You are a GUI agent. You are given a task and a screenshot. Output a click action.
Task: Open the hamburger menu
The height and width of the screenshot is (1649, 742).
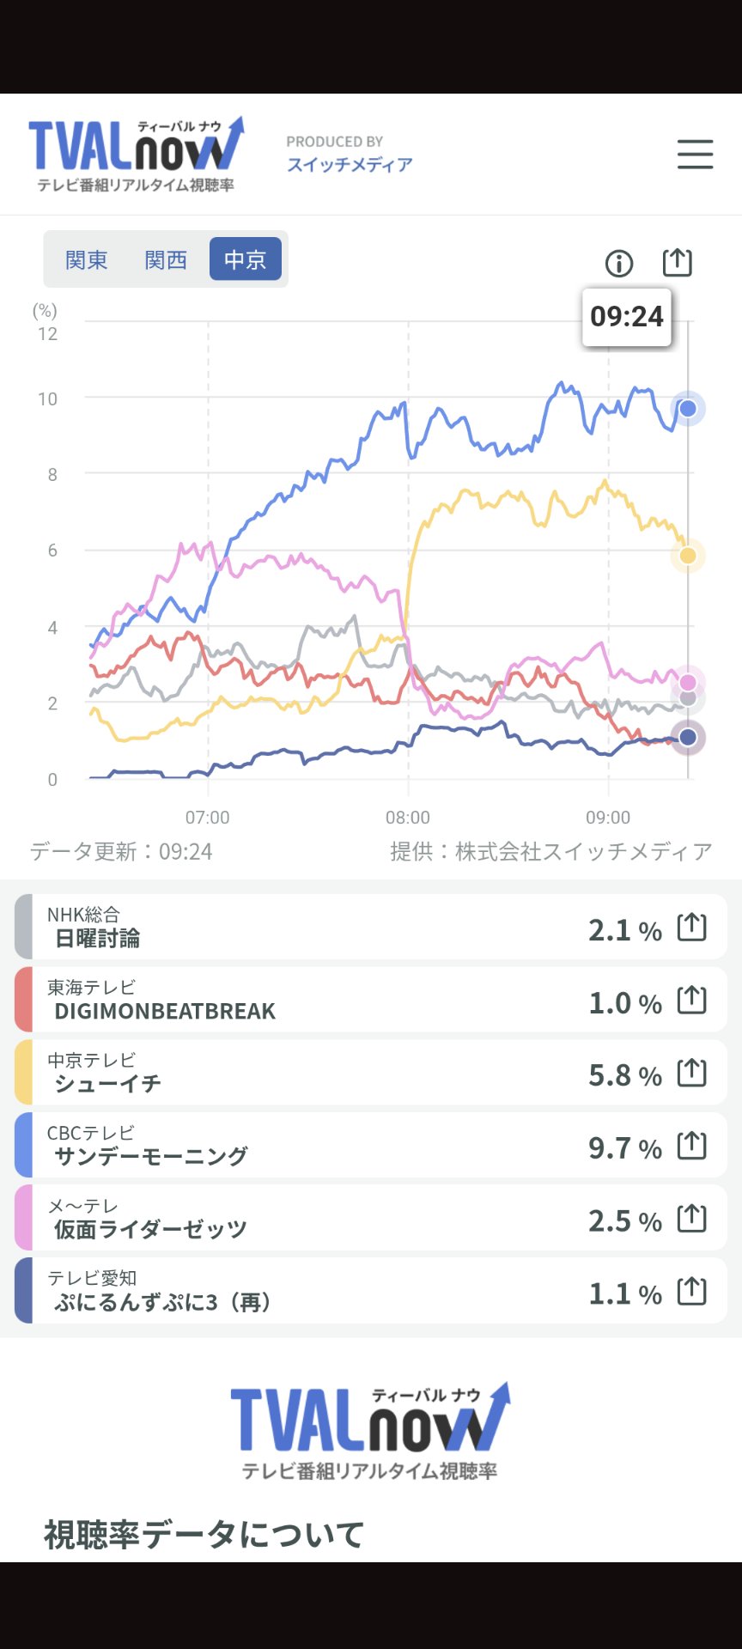(695, 155)
